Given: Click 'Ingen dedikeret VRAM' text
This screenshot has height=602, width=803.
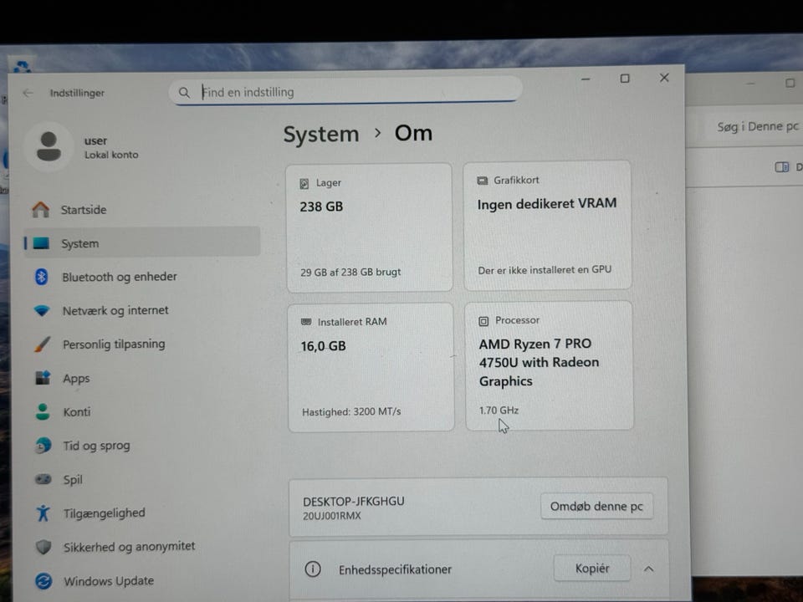Looking at the screenshot, I should pos(547,204).
